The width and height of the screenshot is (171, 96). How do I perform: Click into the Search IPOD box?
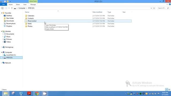point(162,8)
